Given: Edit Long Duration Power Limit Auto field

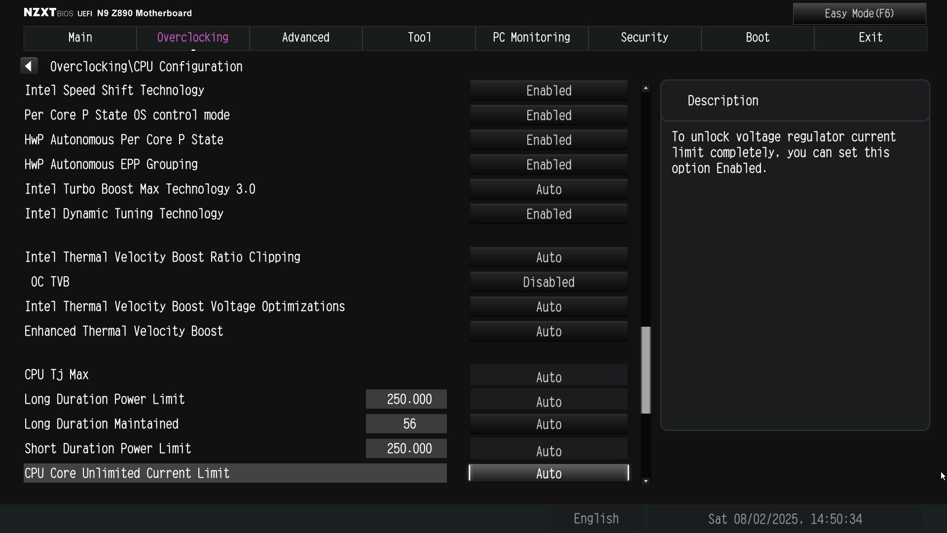Looking at the screenshot, I should pyautogui.click(x=548, y=400).
